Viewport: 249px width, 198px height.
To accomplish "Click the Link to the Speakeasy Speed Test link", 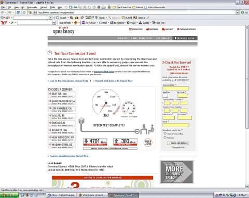I will tap(68, 81).
